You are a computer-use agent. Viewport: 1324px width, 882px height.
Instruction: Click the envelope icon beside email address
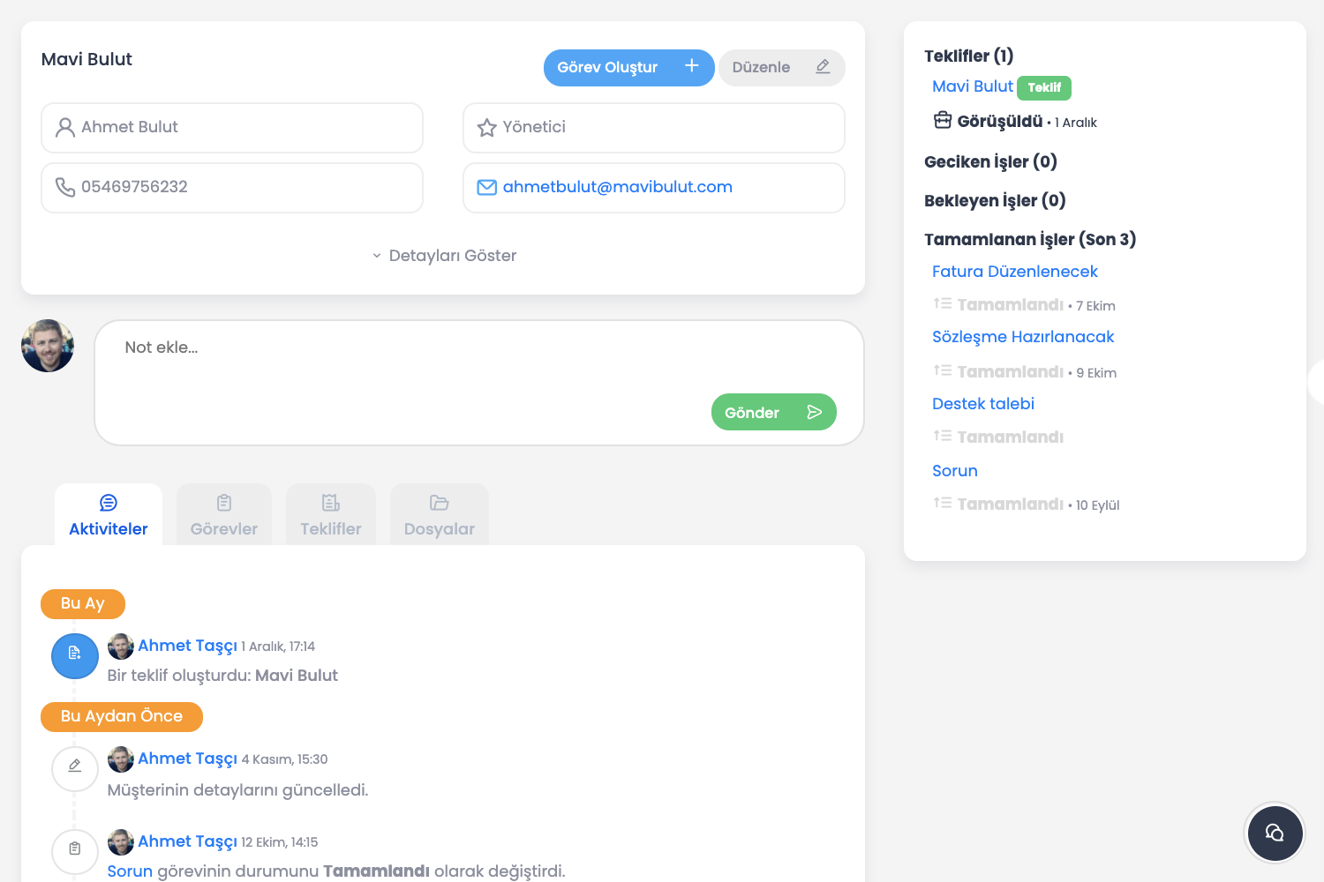486,187
